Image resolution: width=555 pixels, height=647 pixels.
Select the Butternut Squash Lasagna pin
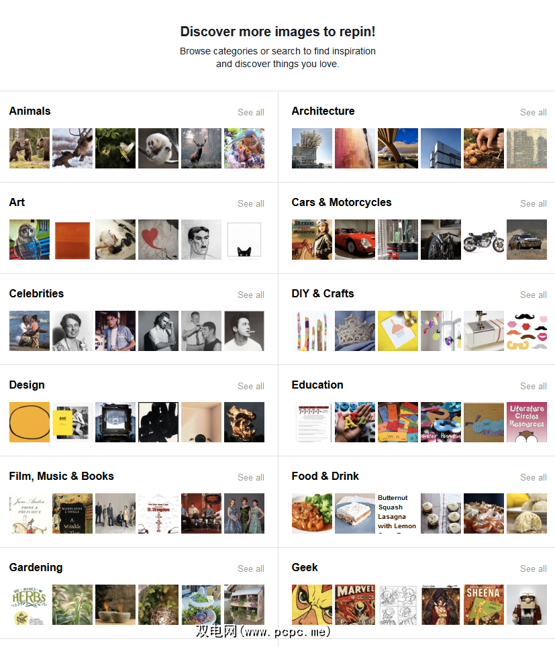(398, 513)
